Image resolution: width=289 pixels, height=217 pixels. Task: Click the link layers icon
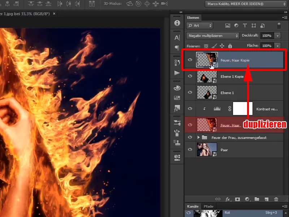click(x=218, y=199)
